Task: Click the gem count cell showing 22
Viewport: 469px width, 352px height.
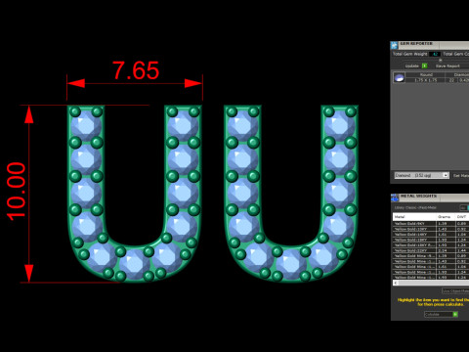Action: pyautogui.click(x=451, y=80)
